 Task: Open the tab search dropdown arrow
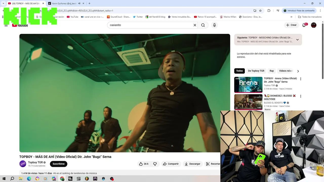point(3,3)
